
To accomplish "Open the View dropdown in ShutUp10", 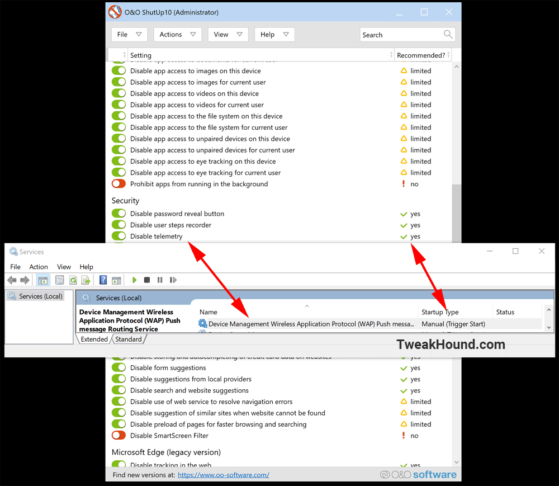I will 228,34.
